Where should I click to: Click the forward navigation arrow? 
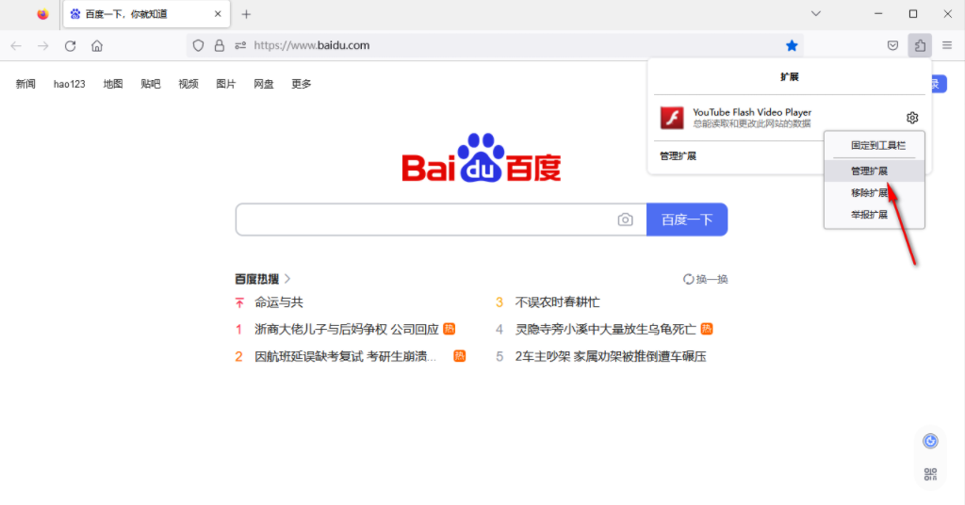pyautogui.click(x=43, y=45)
